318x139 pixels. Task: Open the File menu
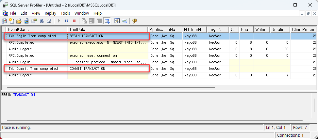click(x=13, y=13)
